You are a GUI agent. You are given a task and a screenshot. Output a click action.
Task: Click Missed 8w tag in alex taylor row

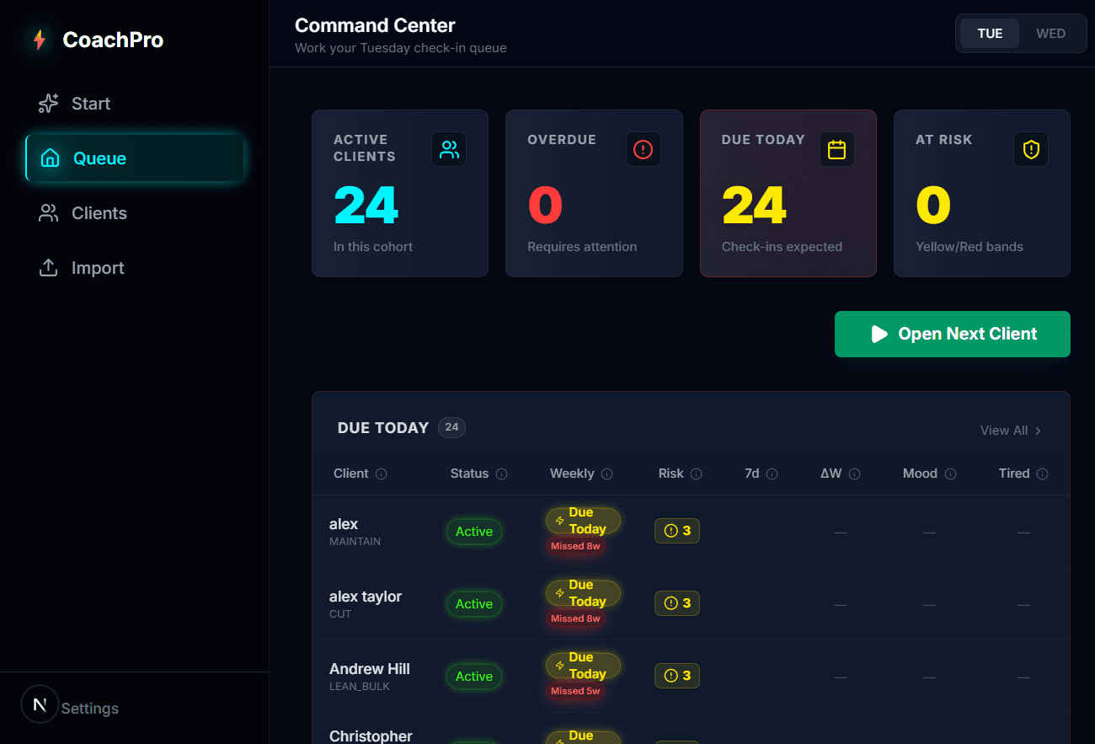pyautogui.click(x=575, y=618)
